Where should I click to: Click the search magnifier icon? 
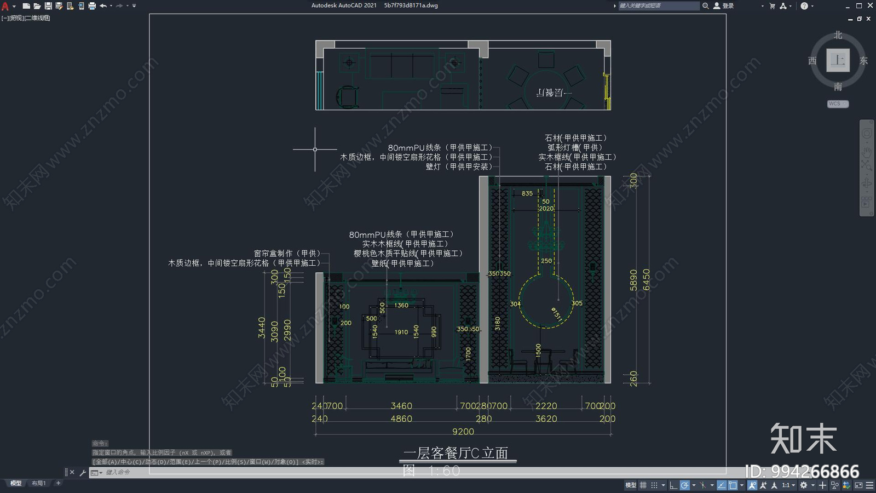[x=706, y=5]
